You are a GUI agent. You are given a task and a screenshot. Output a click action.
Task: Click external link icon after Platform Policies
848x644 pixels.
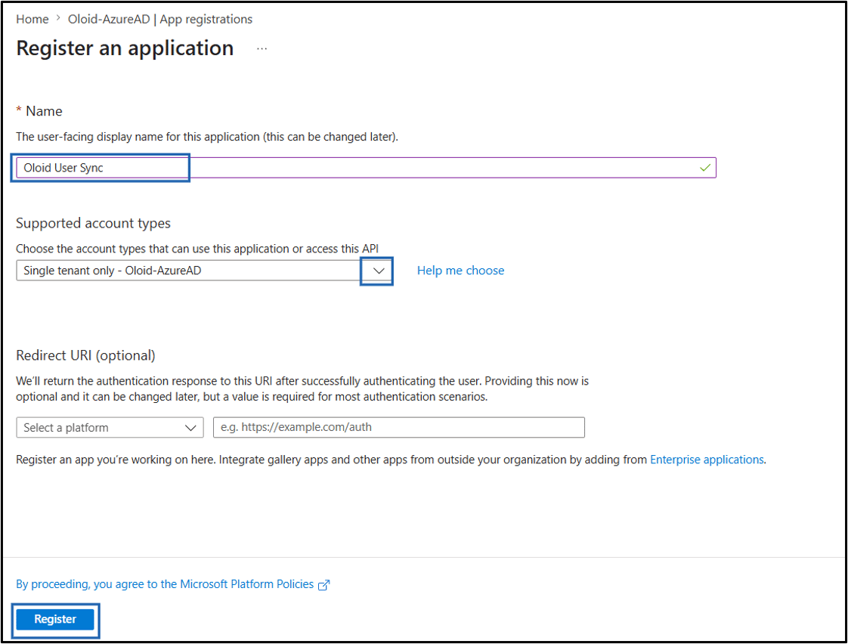(323, 585)
